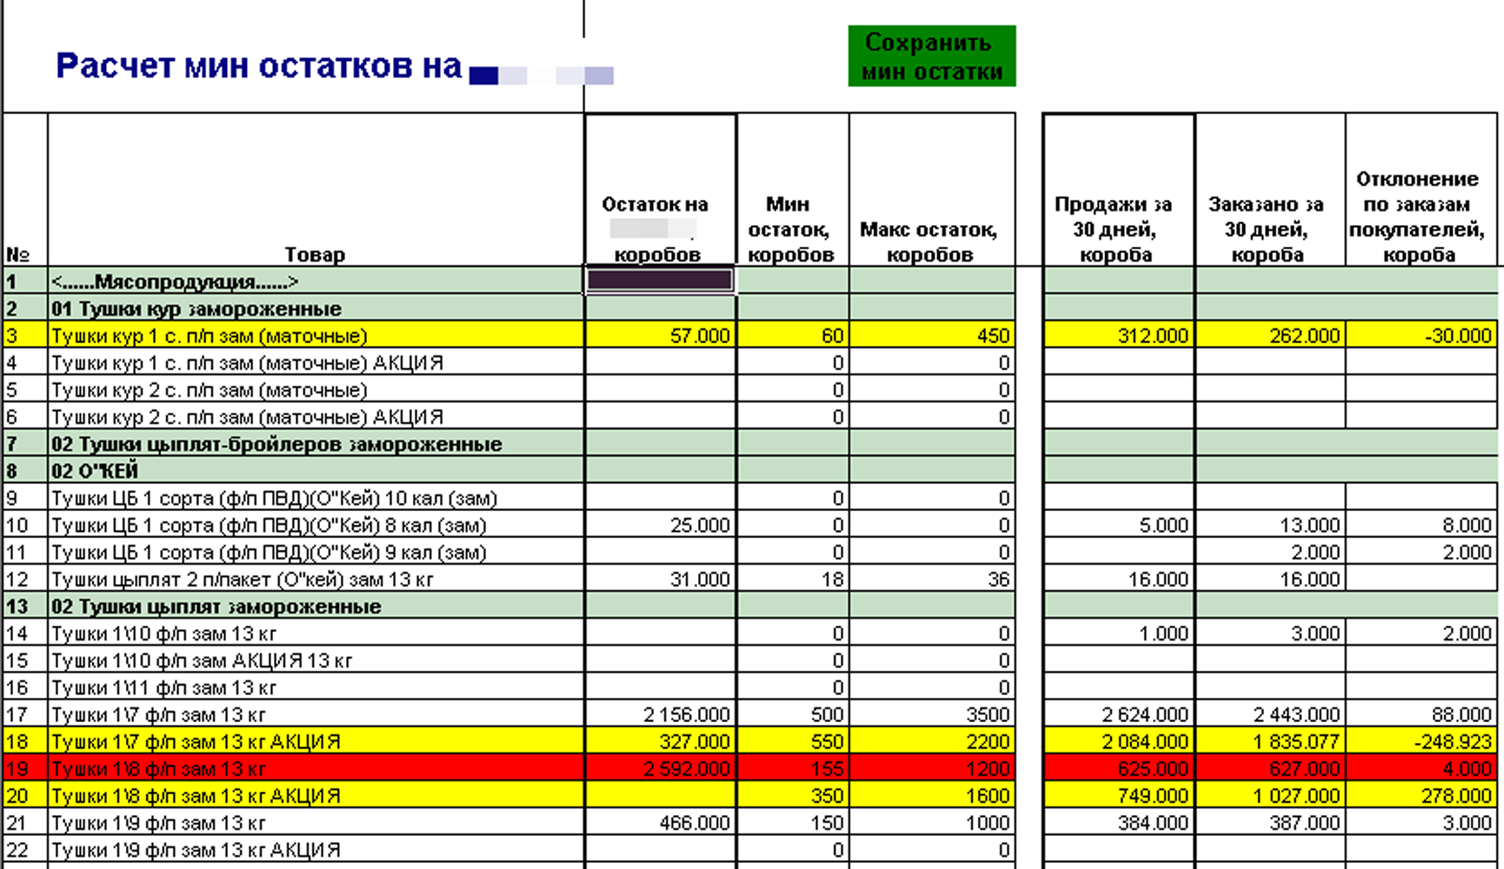Select Тушки ЦБ 1 сорта 10 кал (зам) name
The width and height of the screenshot is (1504, 869).
point(316,498)
